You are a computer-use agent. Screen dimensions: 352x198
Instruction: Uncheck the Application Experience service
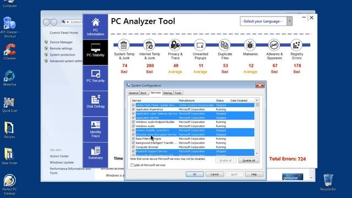(x=133, y=109)
